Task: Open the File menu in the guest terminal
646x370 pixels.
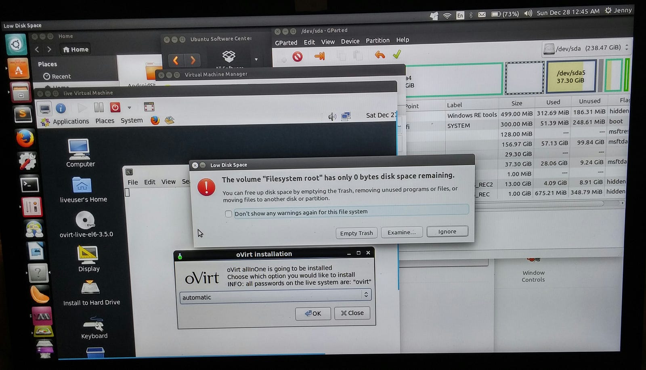Action: (x=133, y=182)
